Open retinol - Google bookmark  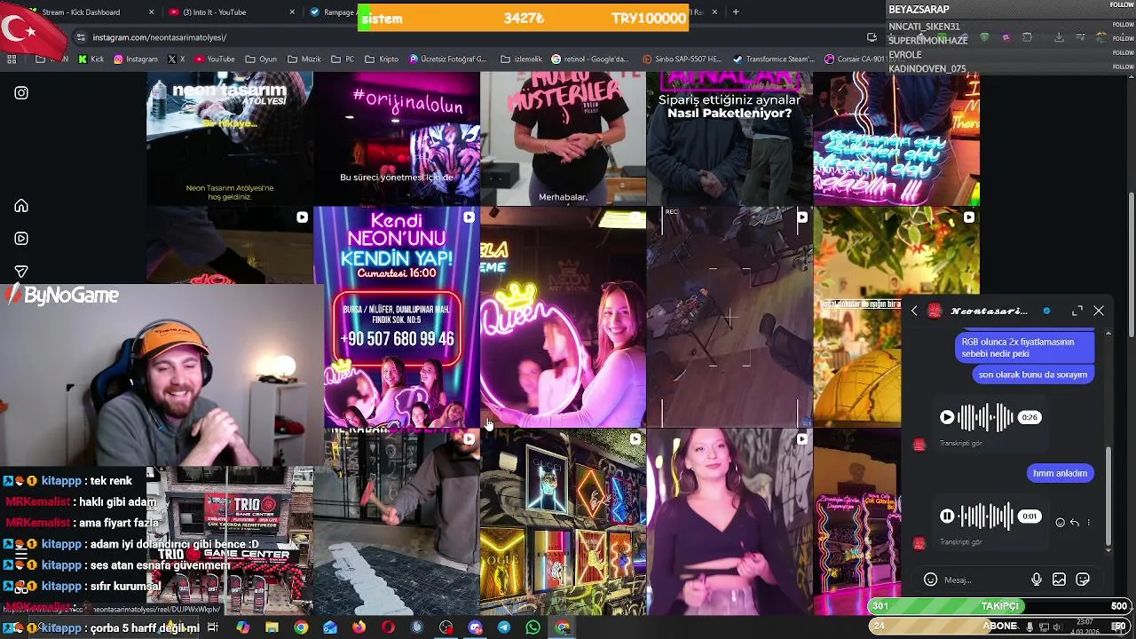click(x=590, y=59)
